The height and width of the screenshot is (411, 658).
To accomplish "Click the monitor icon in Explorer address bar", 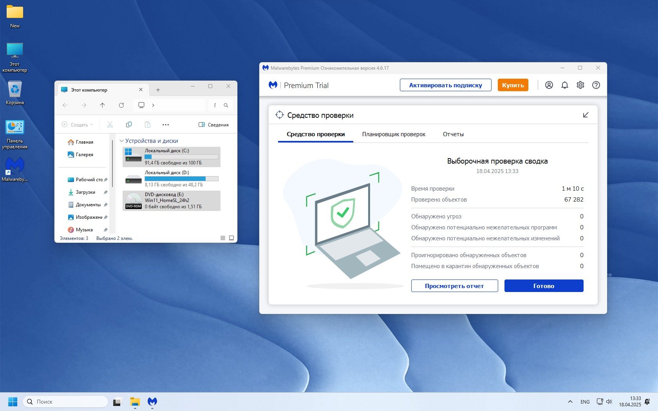I will [141, 105].
